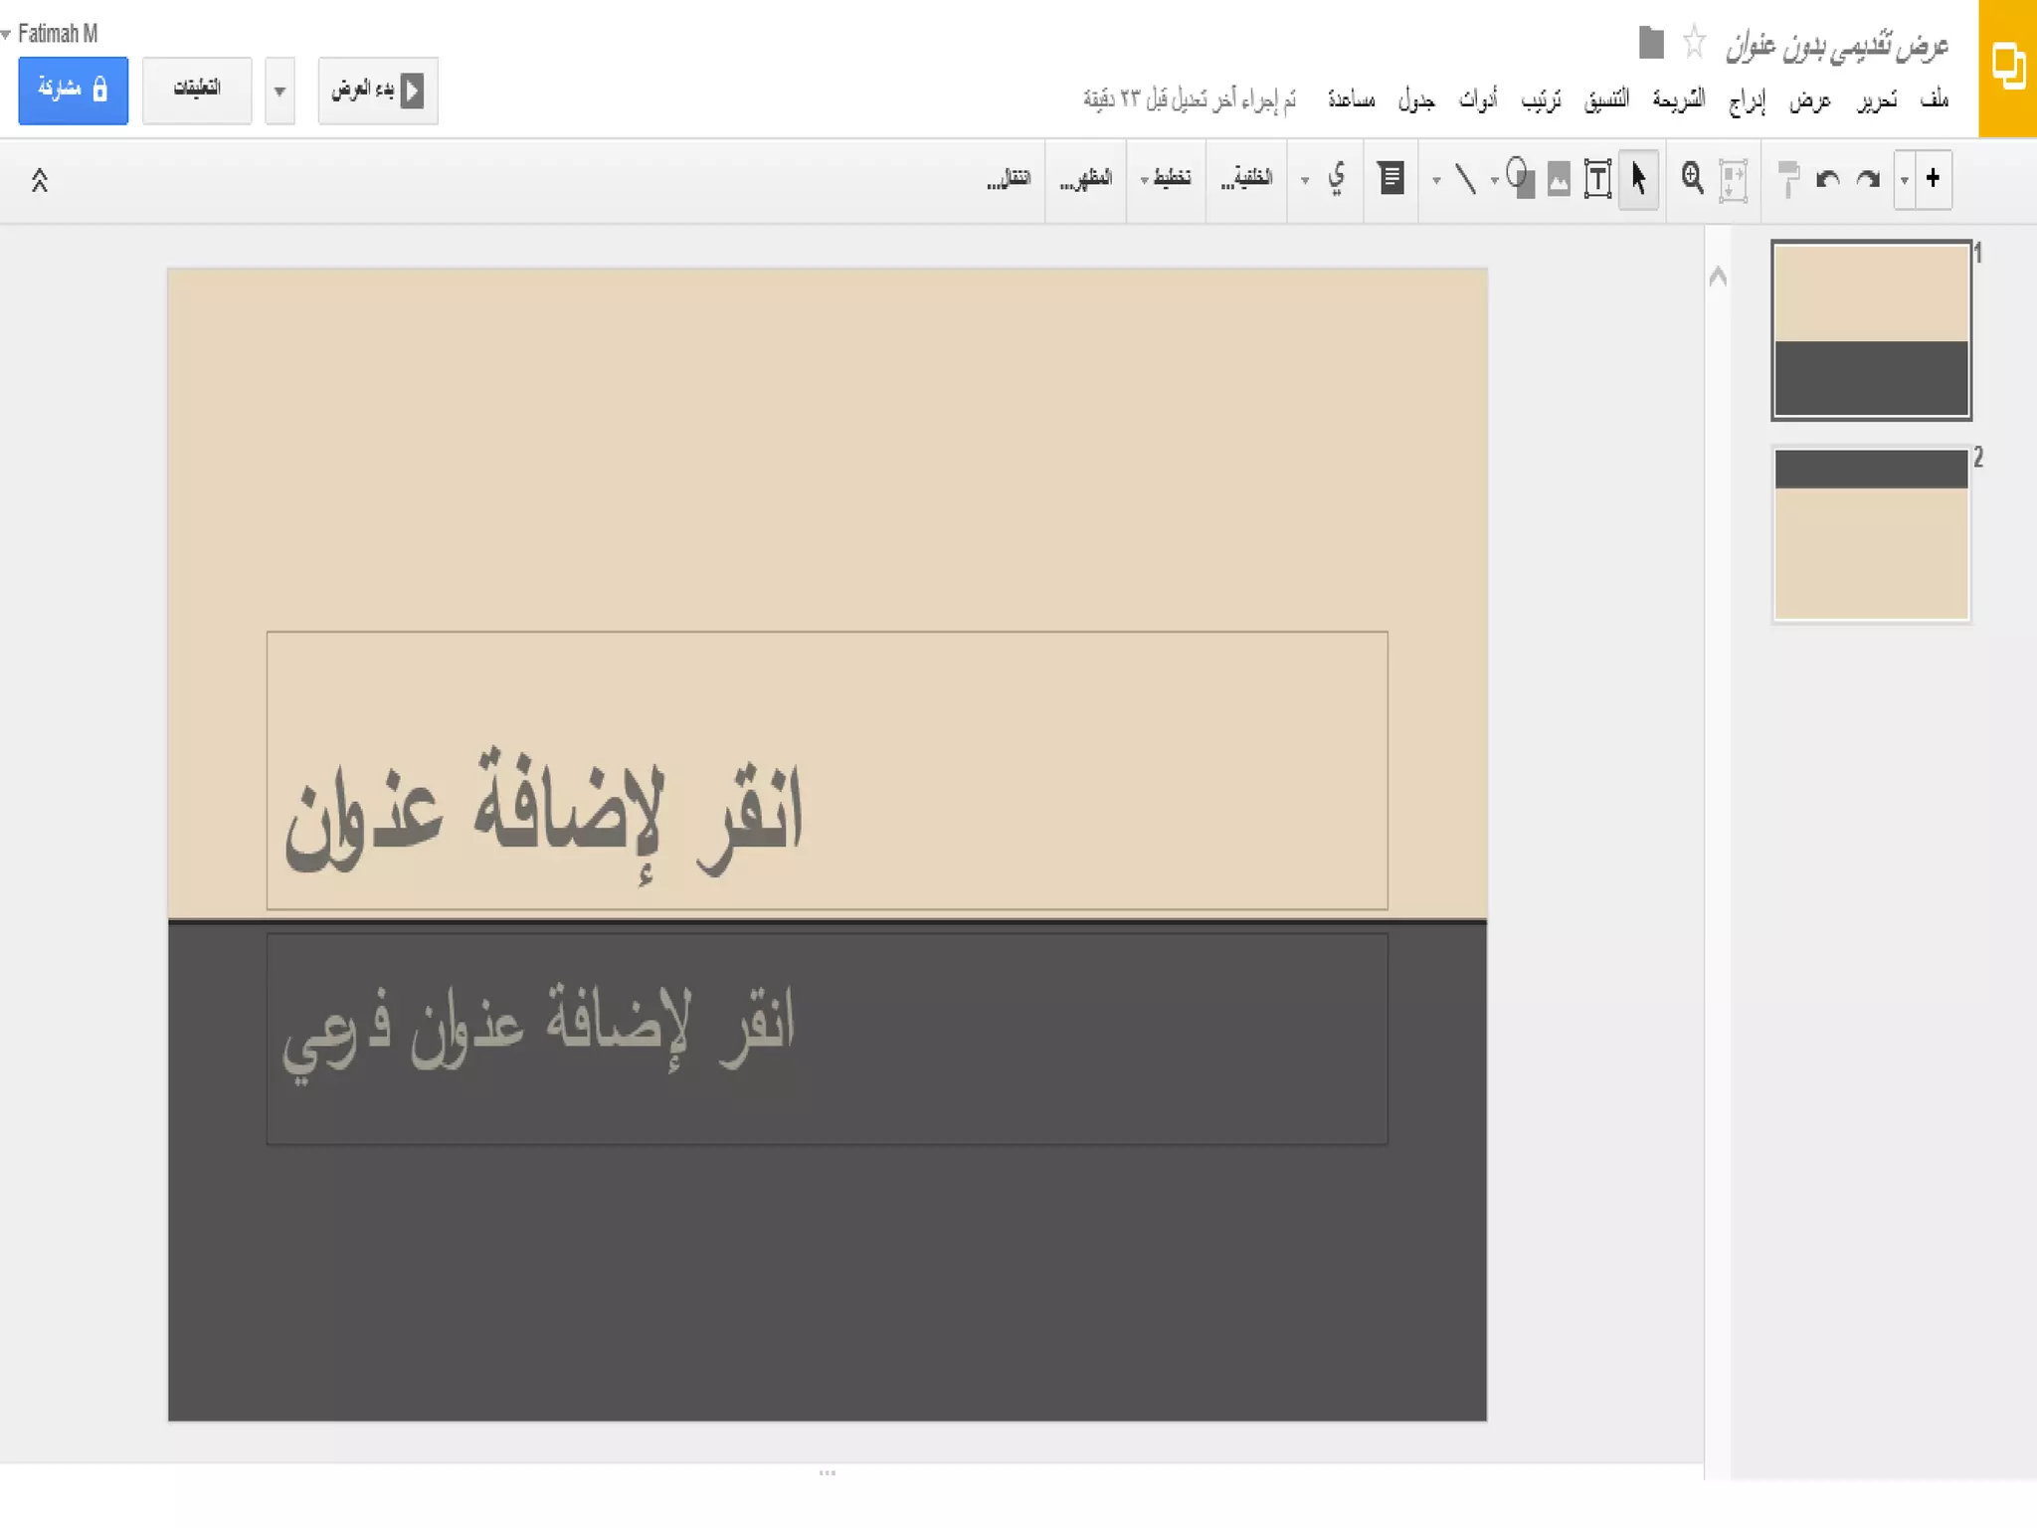Click the blue مشاركة share button
Viewport: 2037px width, 1528px height.
click(73, 90)
